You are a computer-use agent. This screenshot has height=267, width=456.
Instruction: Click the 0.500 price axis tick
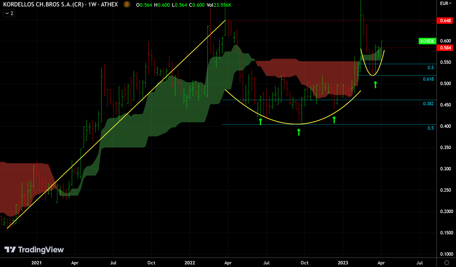pyautogui.click(x=445, y=84)
